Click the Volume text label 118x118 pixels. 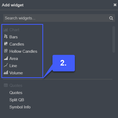pos(16,73)
